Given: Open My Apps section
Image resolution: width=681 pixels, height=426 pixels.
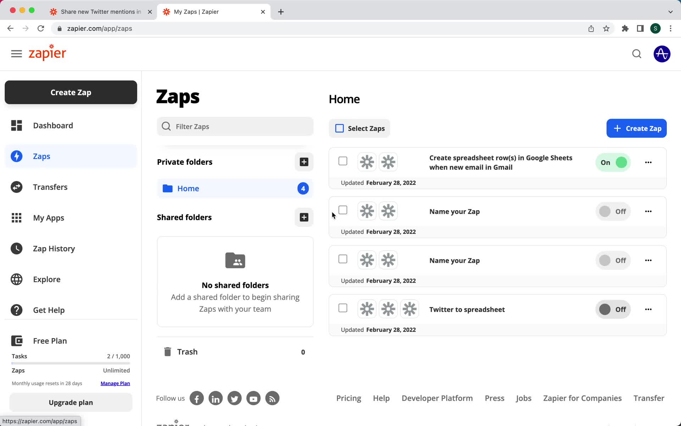Looking at the screenshot, I should [x=49, y=217].
